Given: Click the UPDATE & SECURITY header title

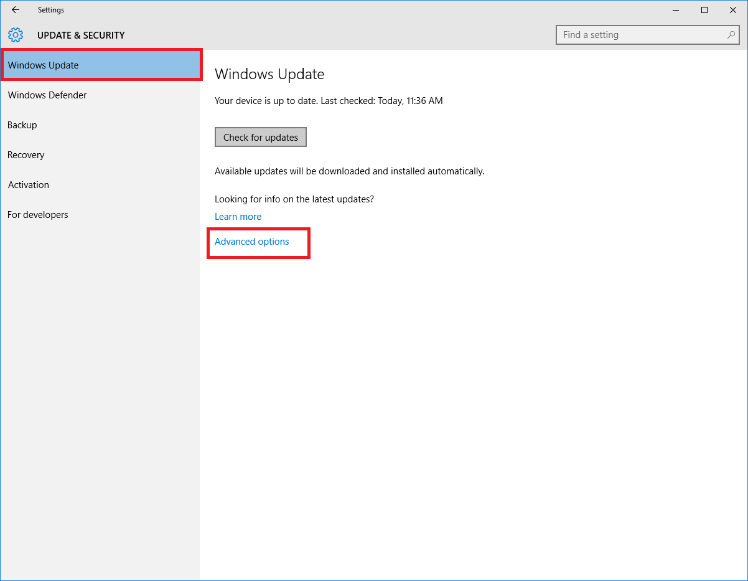Looking at the screenshot, I should tap(81, 35).
